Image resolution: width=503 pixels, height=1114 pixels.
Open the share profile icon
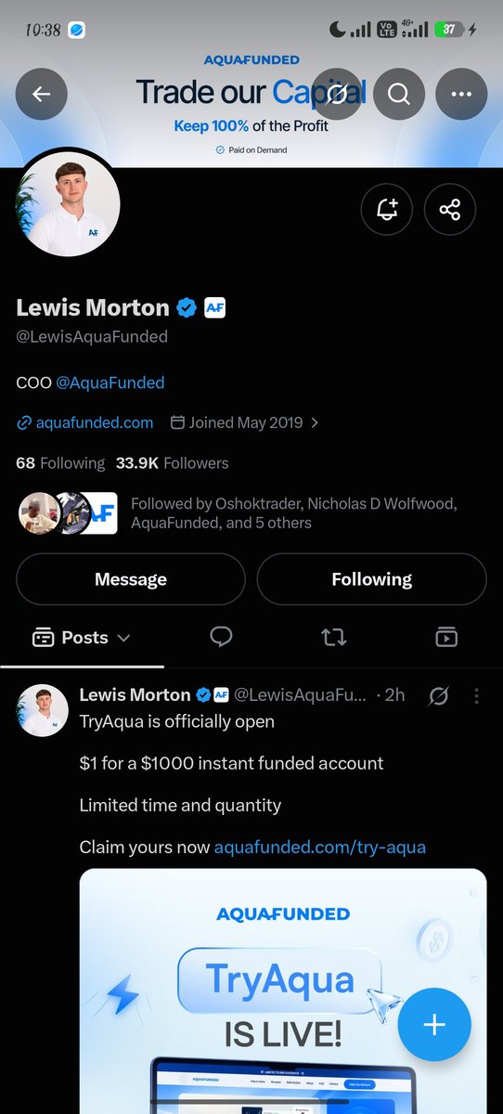[x=450, y=209]
